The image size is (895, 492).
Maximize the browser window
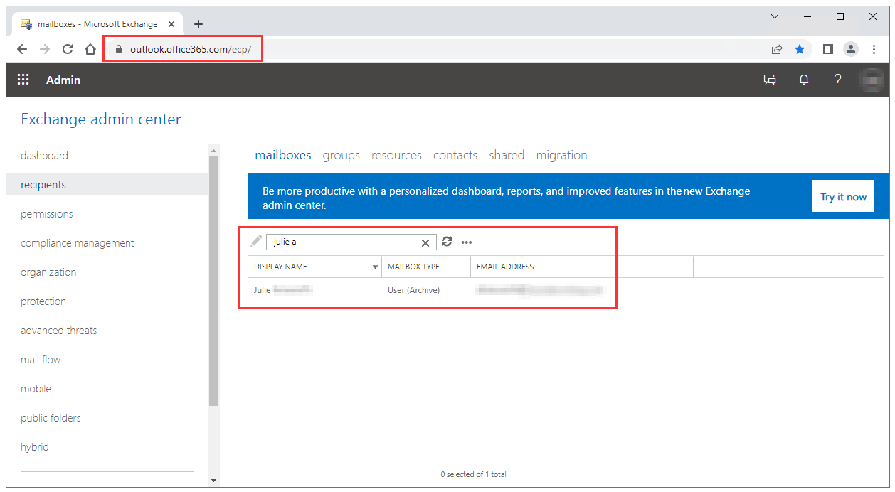click(x=840, y=16)
